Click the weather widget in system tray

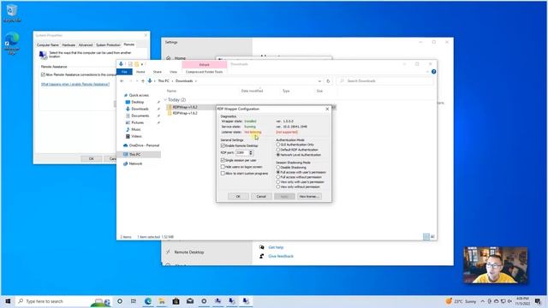click(461, 301)
